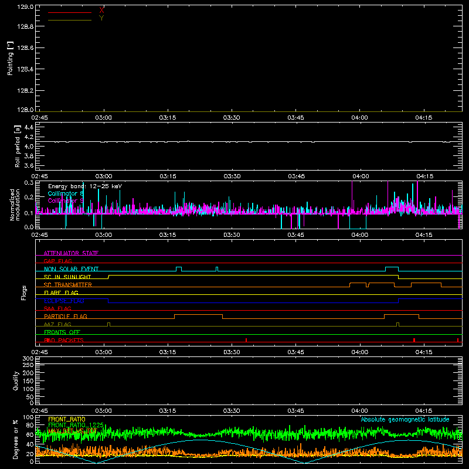Click the SC_IN_SUNLIGHT rising edge after 03:00
The height and width of the screenshot is (469, 469).
click(108, 277)
